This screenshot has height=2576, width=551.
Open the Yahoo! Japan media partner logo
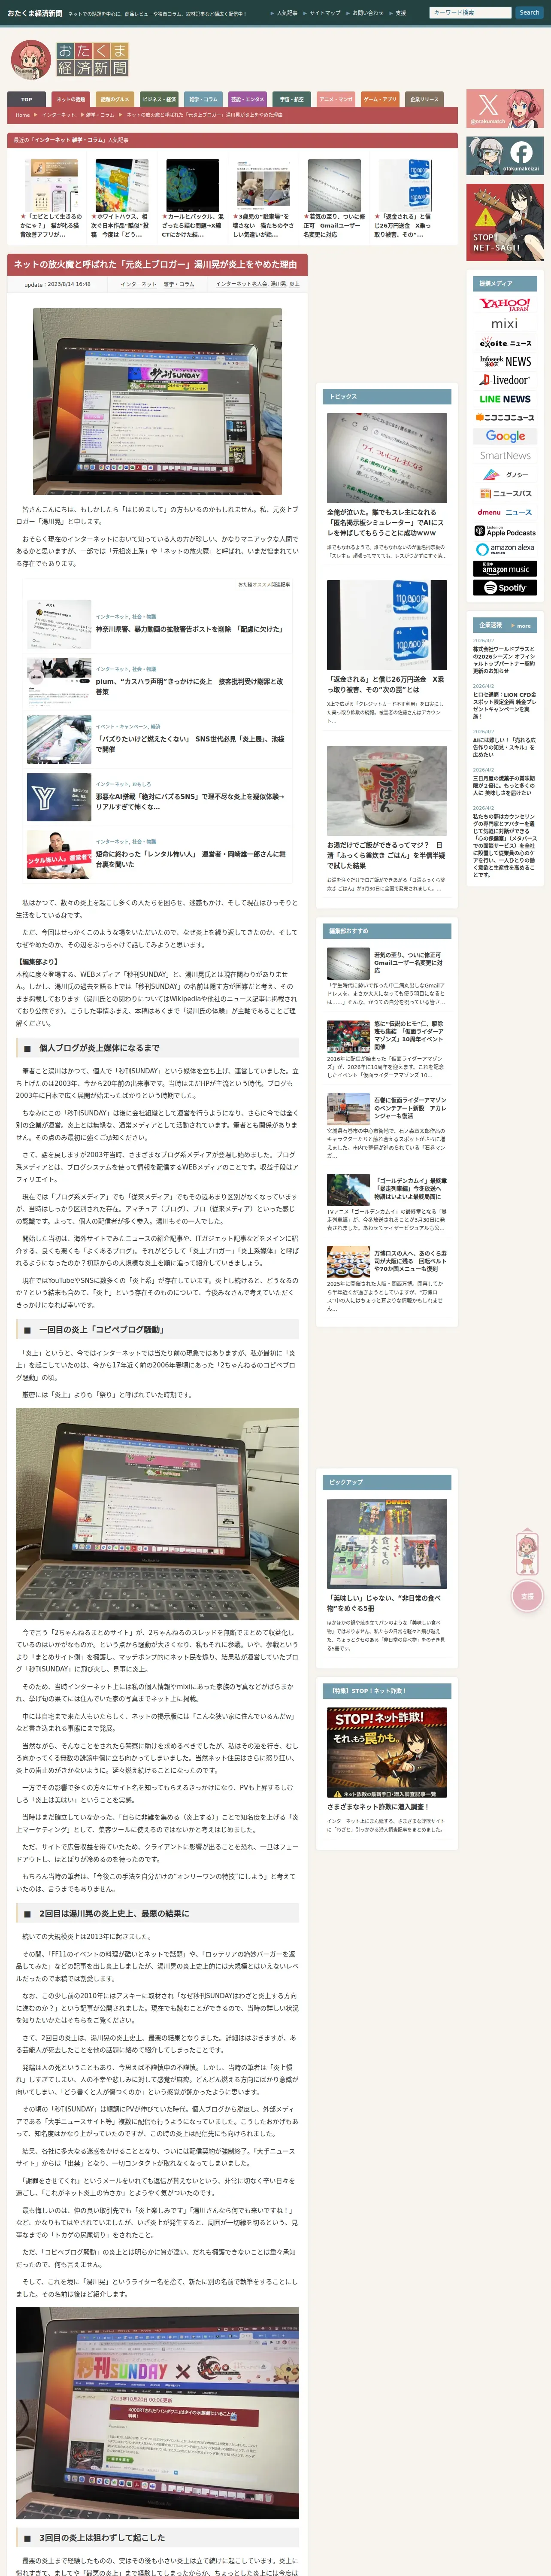point(505,304)
